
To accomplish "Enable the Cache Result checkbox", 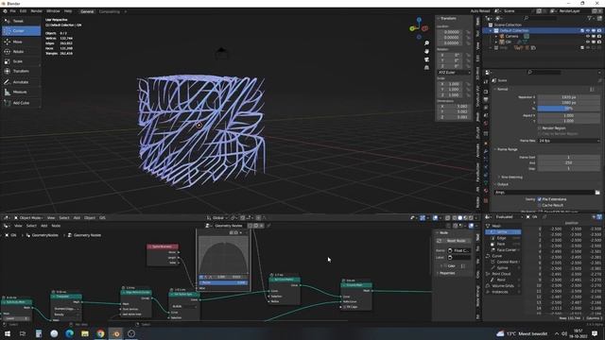I will pyautogui.click(x=540, y=205).
